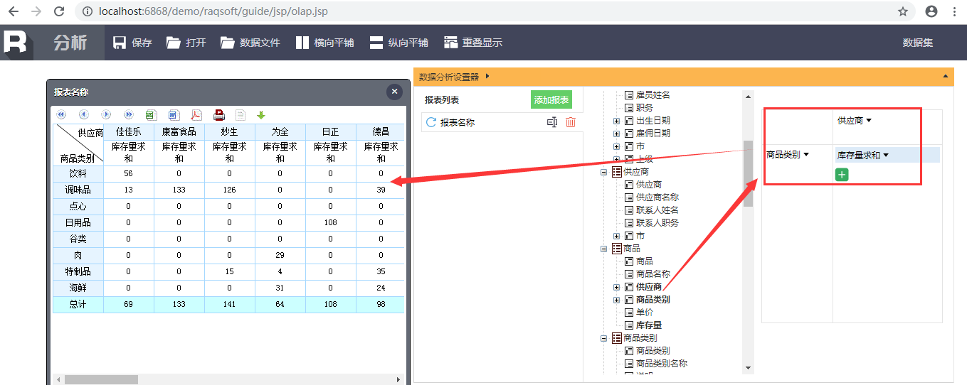Go back in browser history
Image resolution: width=967 pixels, height=385 pixels.
coord(14,11)
